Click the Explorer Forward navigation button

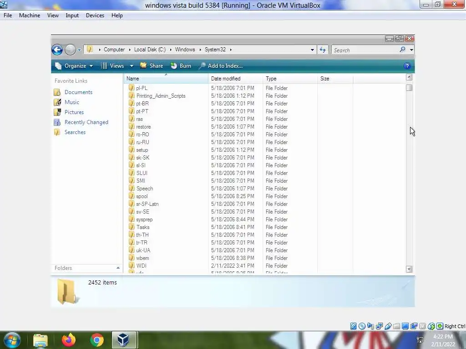(71, 50)
